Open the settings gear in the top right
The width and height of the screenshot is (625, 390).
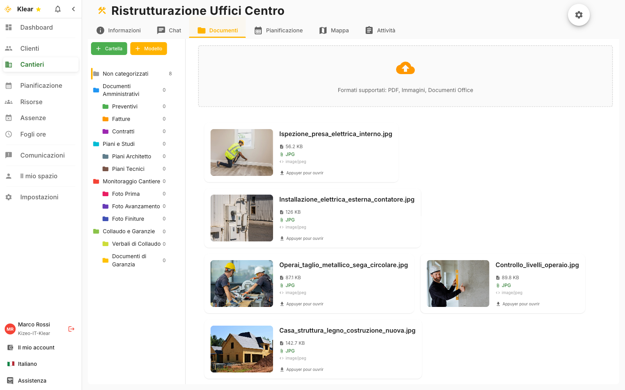pos(579,14)
